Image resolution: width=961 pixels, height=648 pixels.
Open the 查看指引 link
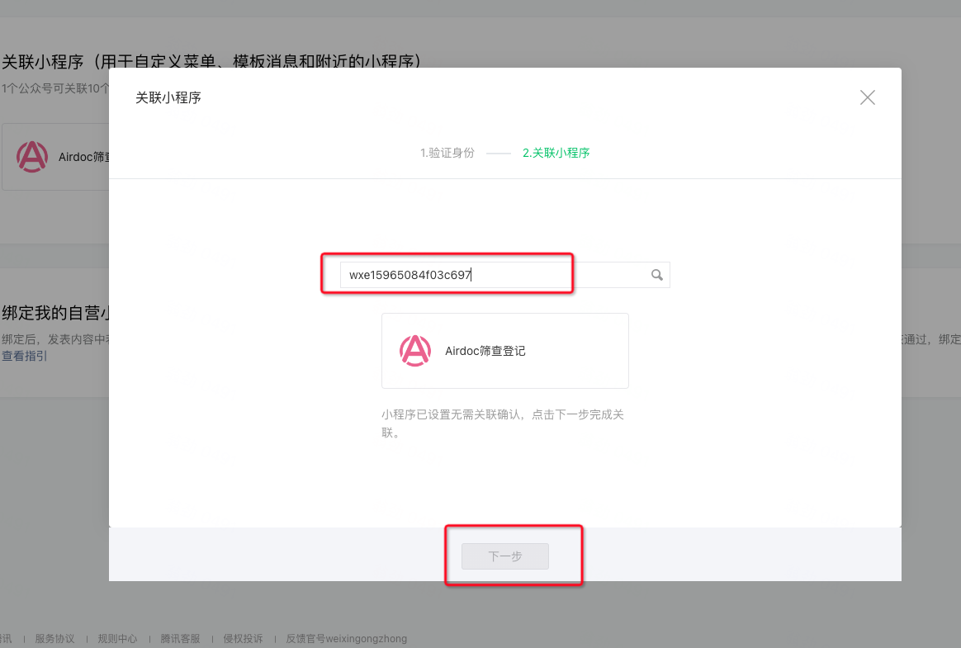coord(24,356)
